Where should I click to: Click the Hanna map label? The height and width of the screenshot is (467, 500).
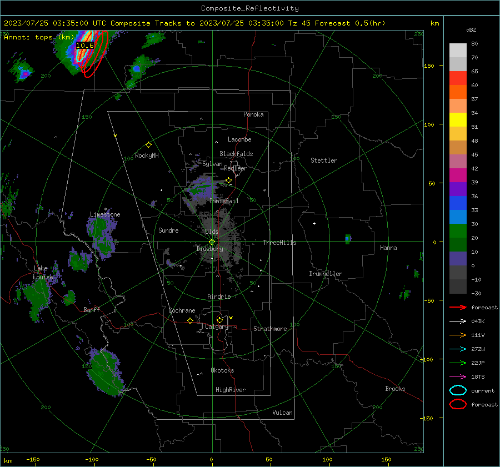388,248
